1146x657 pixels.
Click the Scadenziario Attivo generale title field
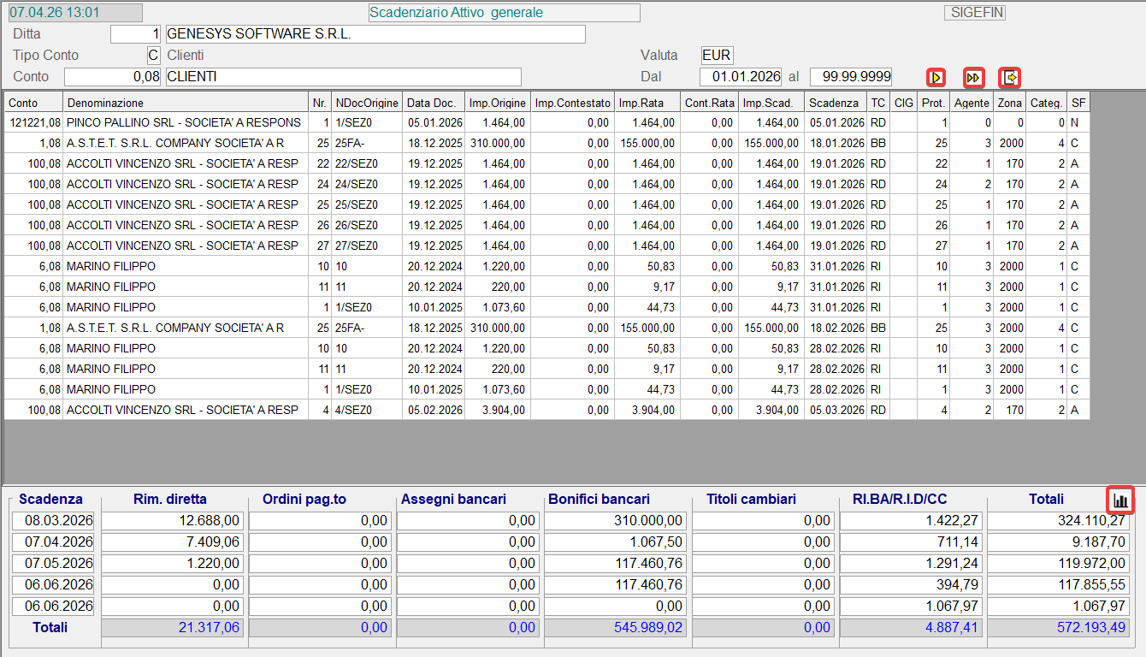point(504,13)
